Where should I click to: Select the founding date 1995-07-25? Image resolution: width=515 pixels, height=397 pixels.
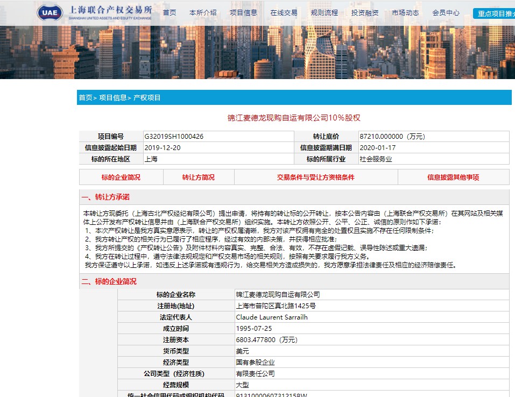(x=254, y=328)
